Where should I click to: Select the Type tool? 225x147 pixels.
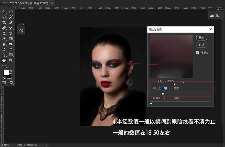pyautogui.click(x=11, y=49)
